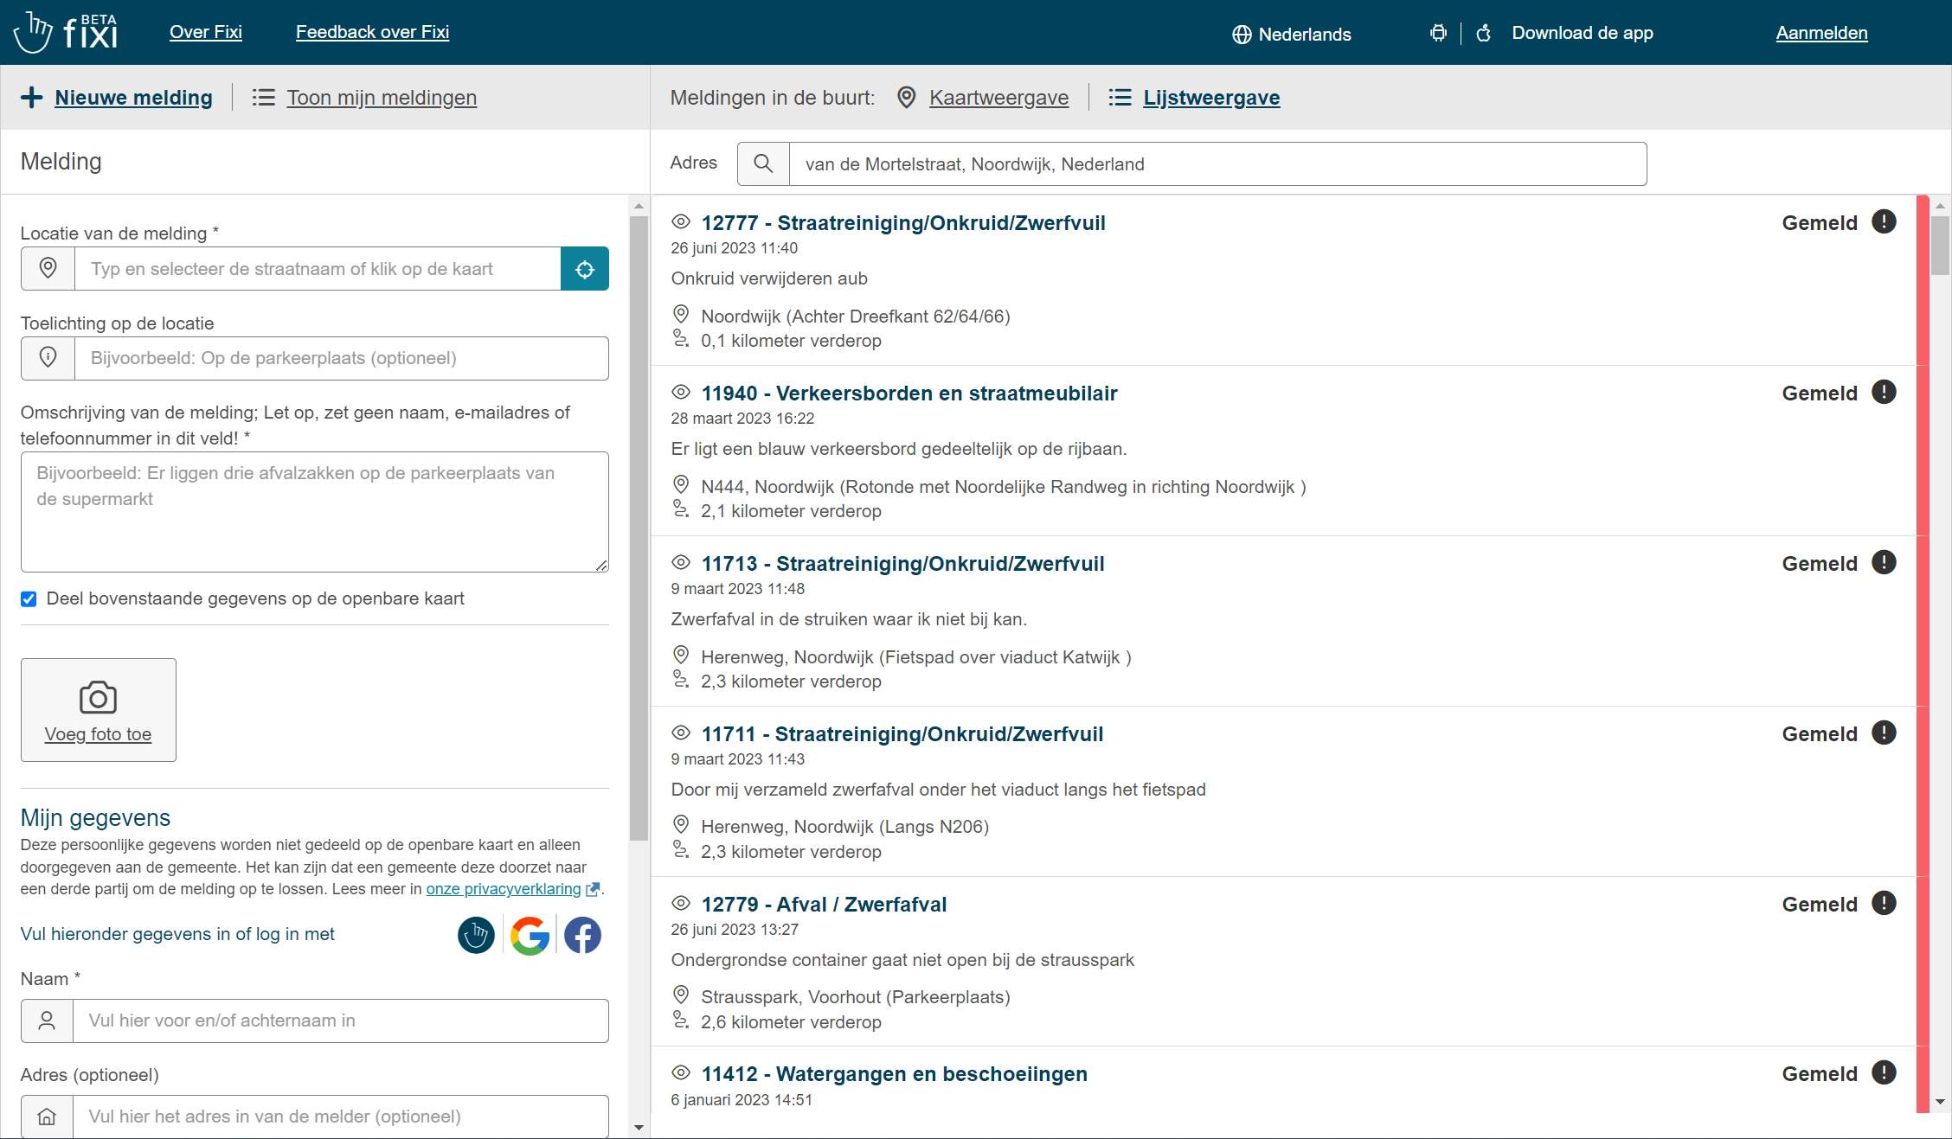The image size is (1952, 1139).
Task: Log in with Fixi account icon
Action: tap(476, 935)
